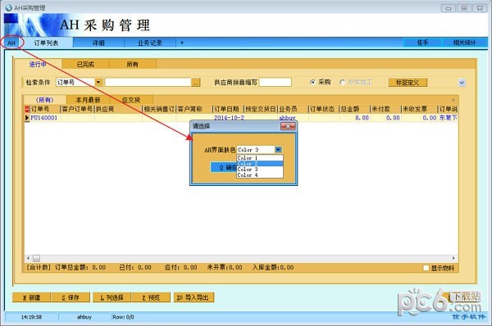Click the 客户订单号 column header
The image size is (492, 326).
pos(77,109)
